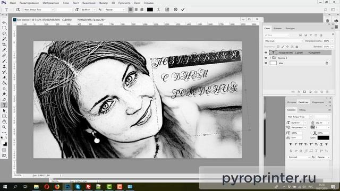Screen dimensions: 340x191
Task: Select the Фон layer thumbnail
Action: click(x=273, y=63)
